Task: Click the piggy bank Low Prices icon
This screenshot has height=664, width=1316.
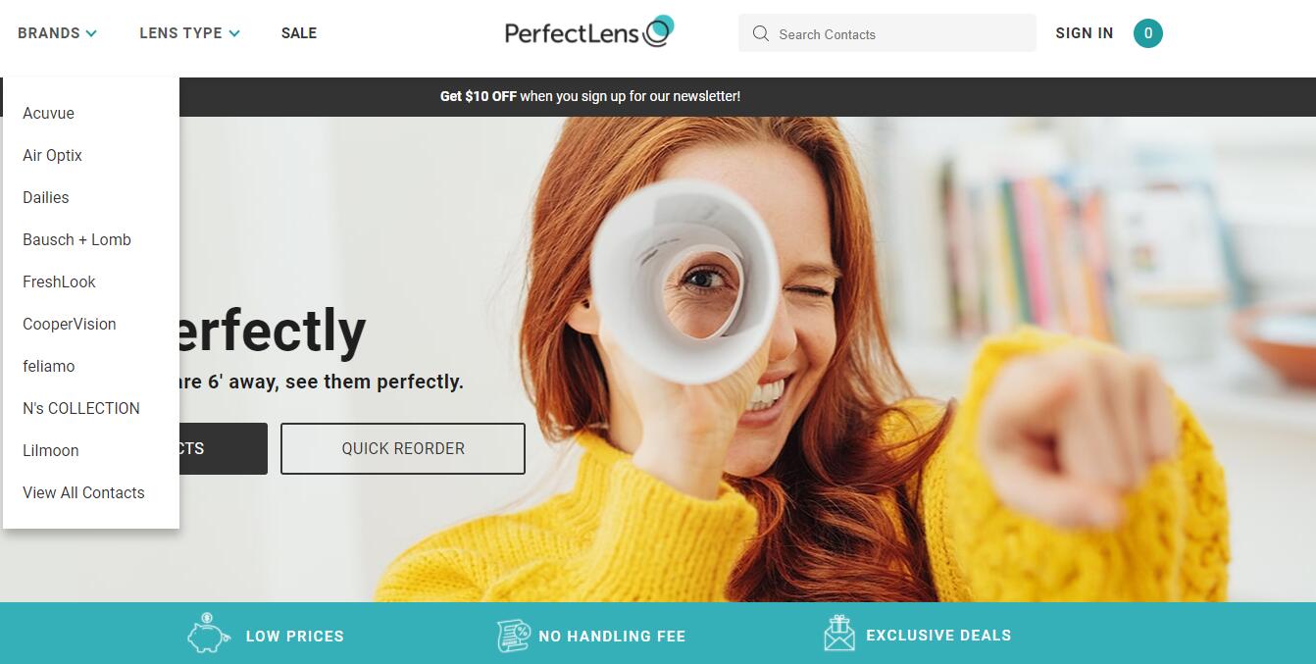Action: [x=208, y=634]
